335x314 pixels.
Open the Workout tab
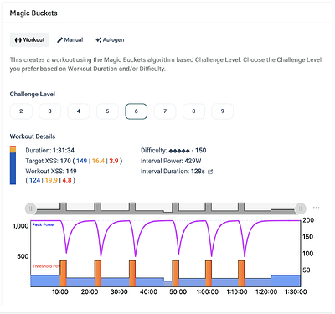tap(29, 40)
